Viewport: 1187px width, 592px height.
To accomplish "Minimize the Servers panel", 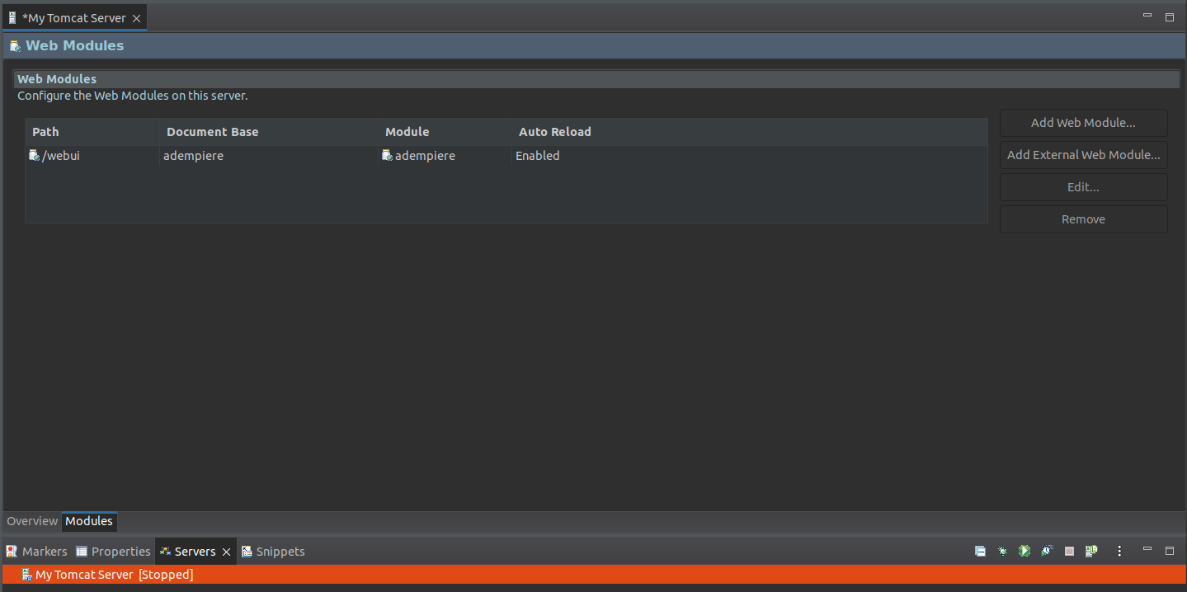I will pyautogui.click(x=1147, y=550).
